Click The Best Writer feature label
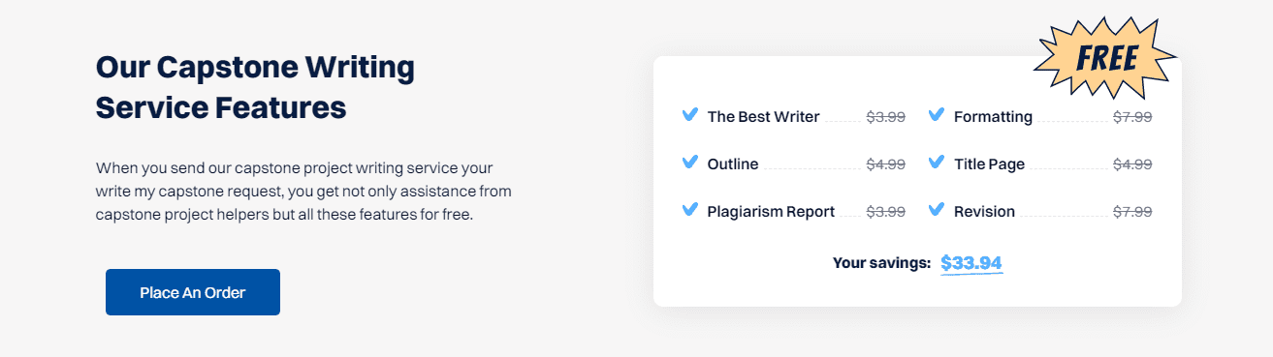The image size is (1273, 357). [763, 117]
